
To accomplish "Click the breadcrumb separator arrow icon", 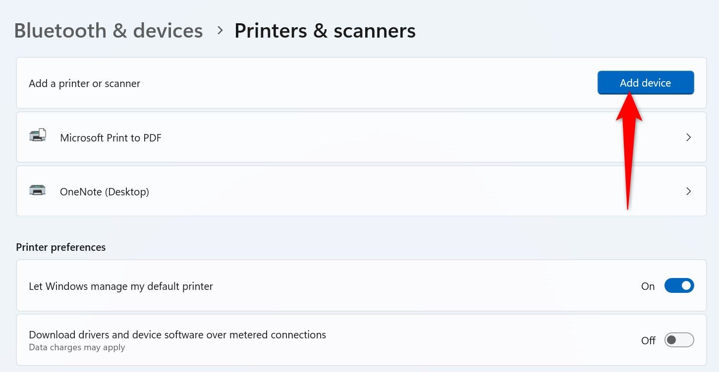I will 221,31.
